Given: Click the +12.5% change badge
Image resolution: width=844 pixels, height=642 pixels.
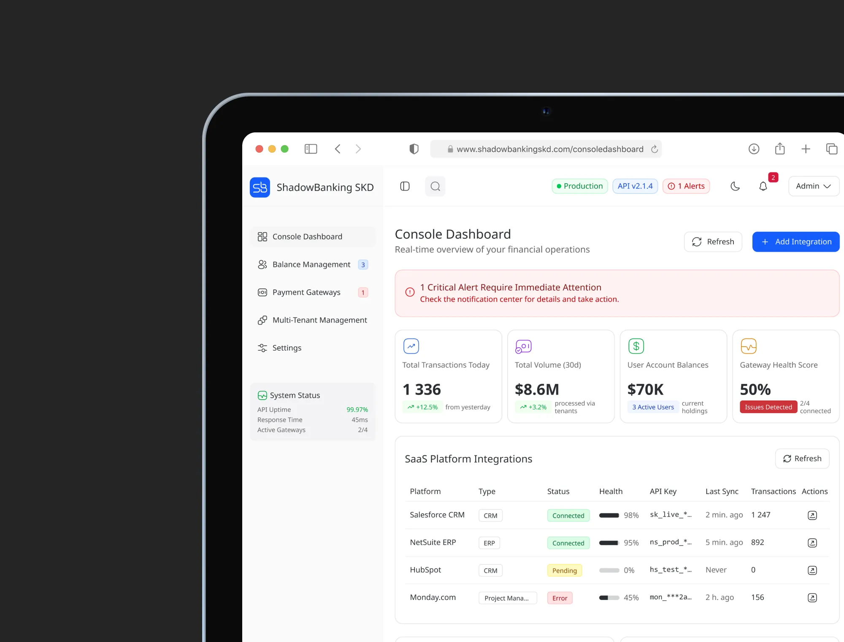Looking at the screenshot, I should point(422,407).
